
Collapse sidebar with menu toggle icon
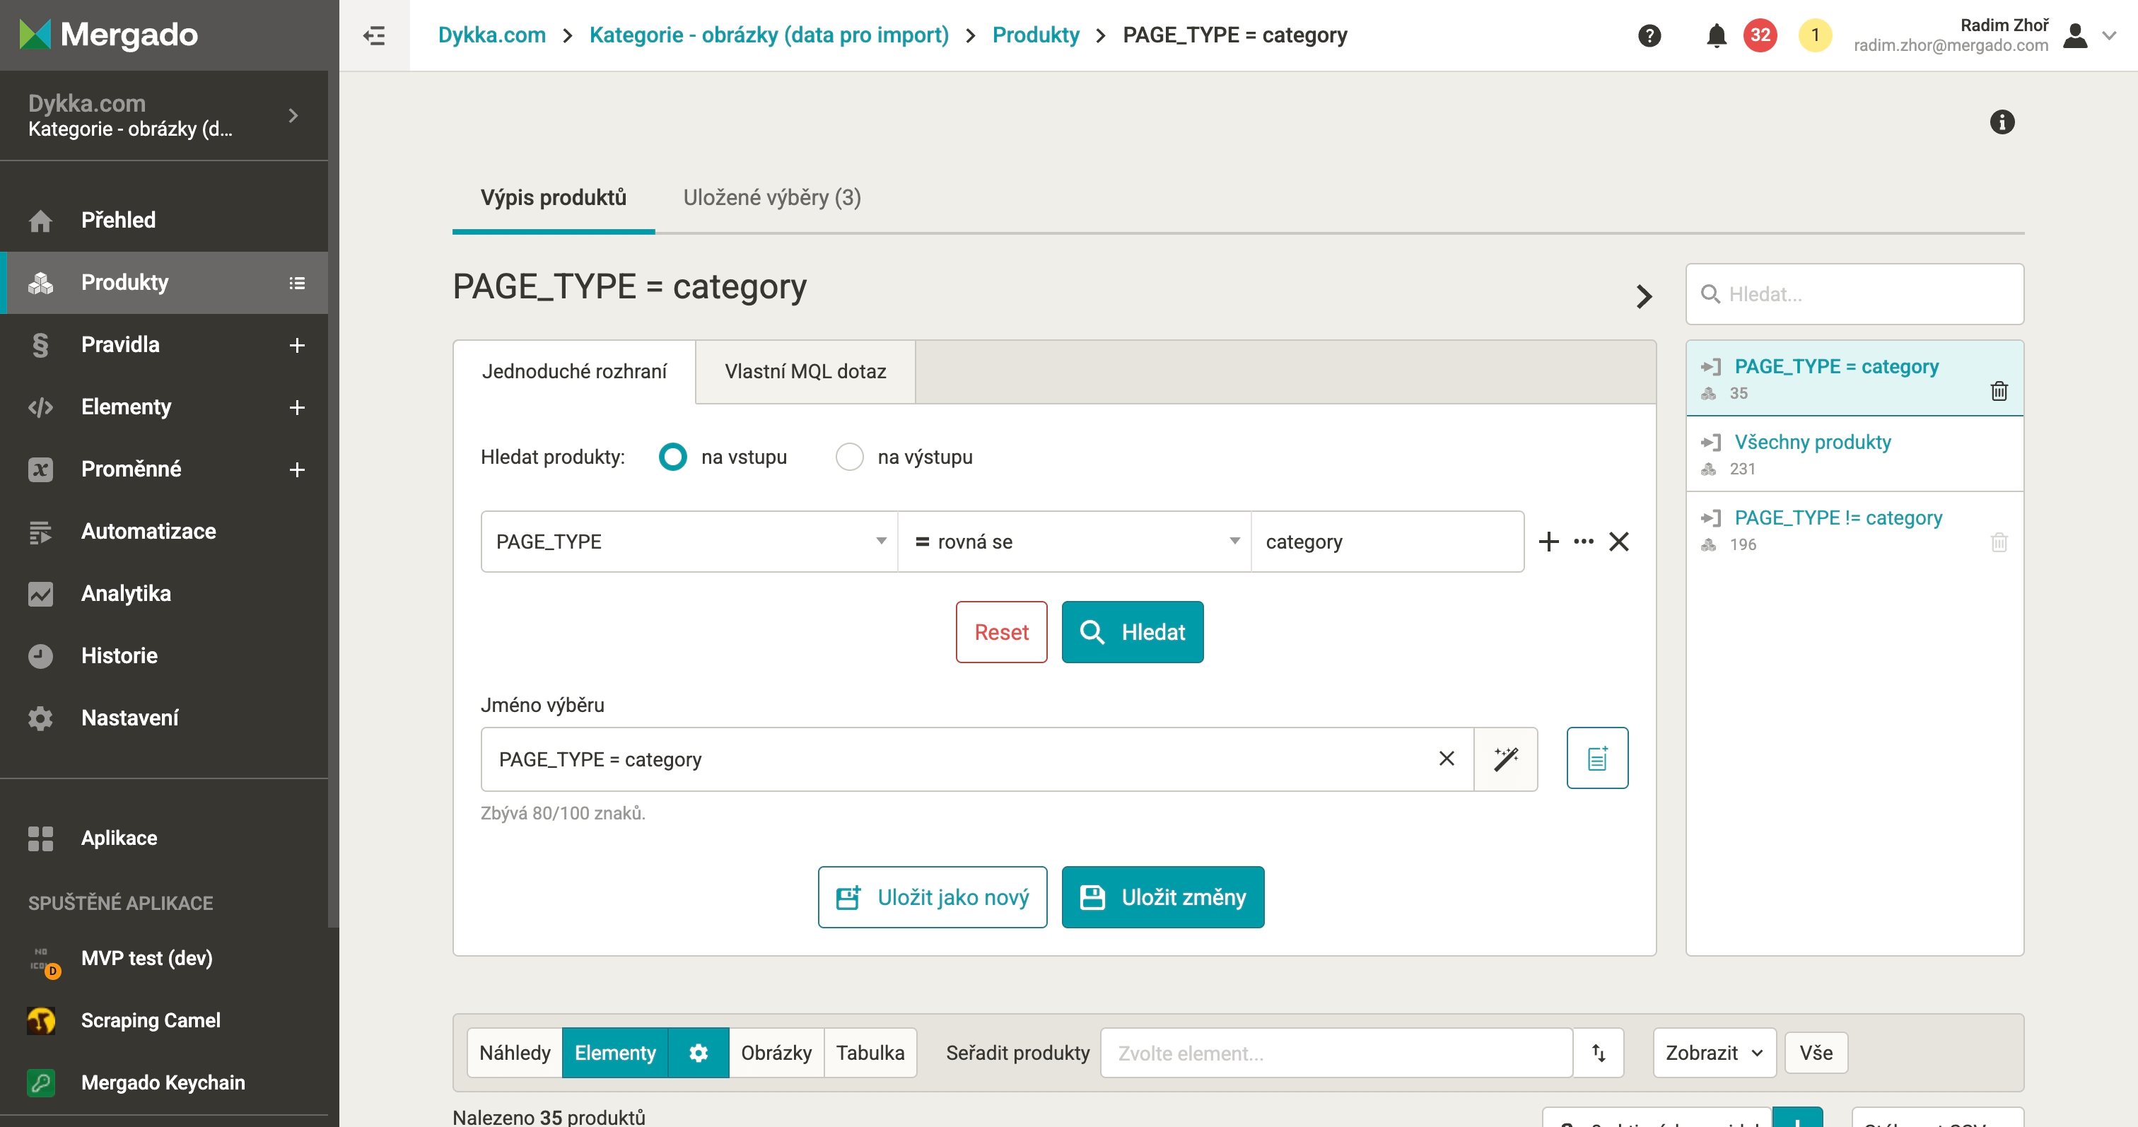pyautogui.click(x=374, y=35)
